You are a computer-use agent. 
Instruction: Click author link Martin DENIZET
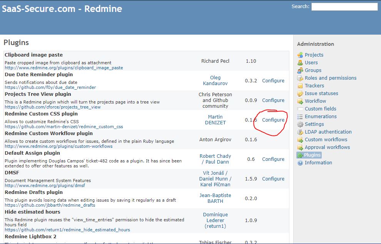pyautogui.click(x=215, y=120)
